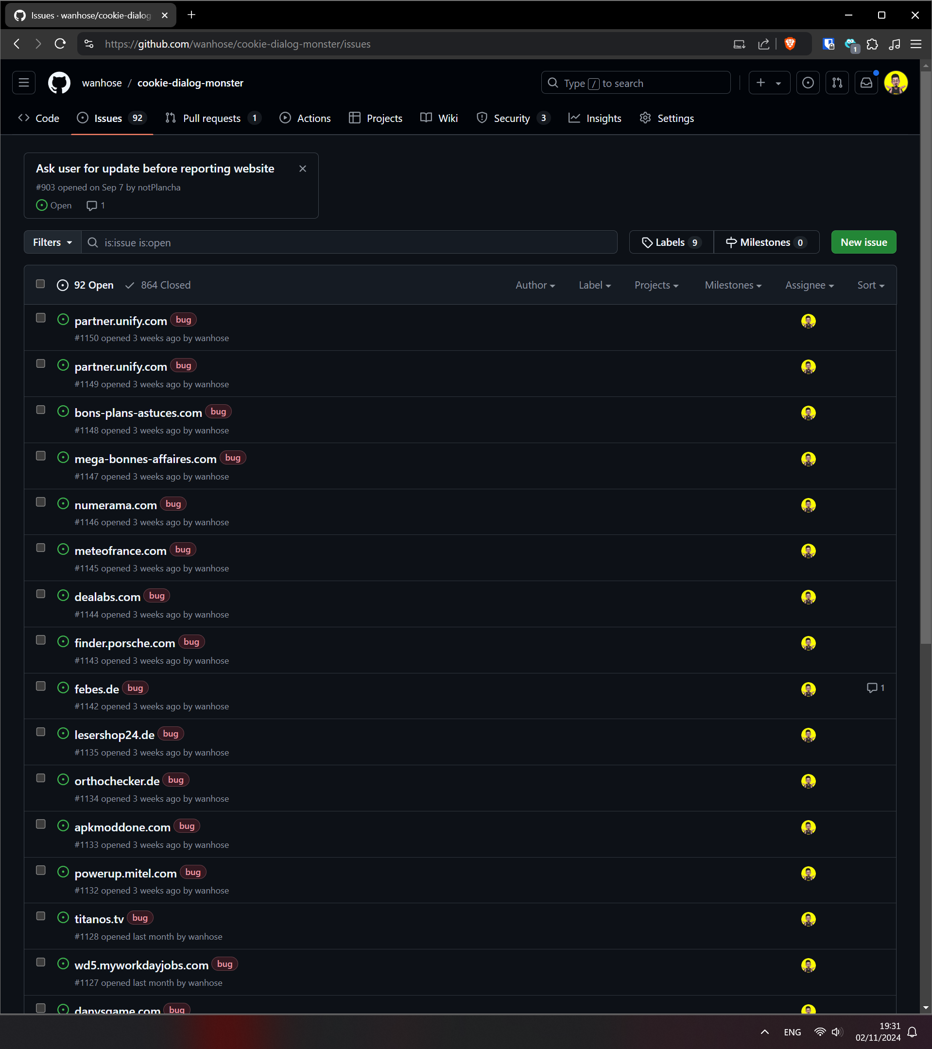Go back with the browser back arrow
The width and height of the screenshot is (932, 1049).
point(17,44)
